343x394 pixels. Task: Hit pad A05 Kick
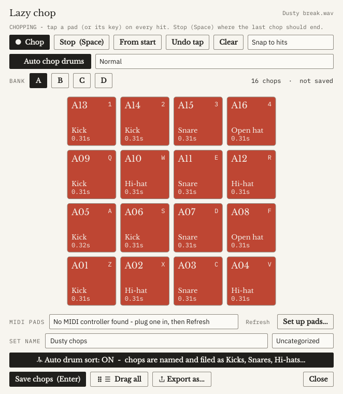(x=92, y=228)
